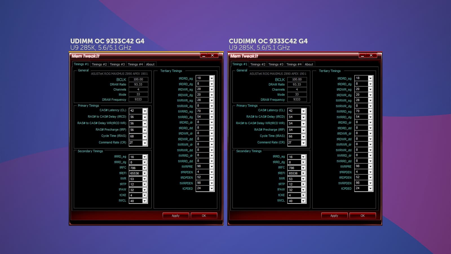This screenshot has height=254, width=451.
Task: Click Channels field in CUDIMM window
Action: click(297, 89)
